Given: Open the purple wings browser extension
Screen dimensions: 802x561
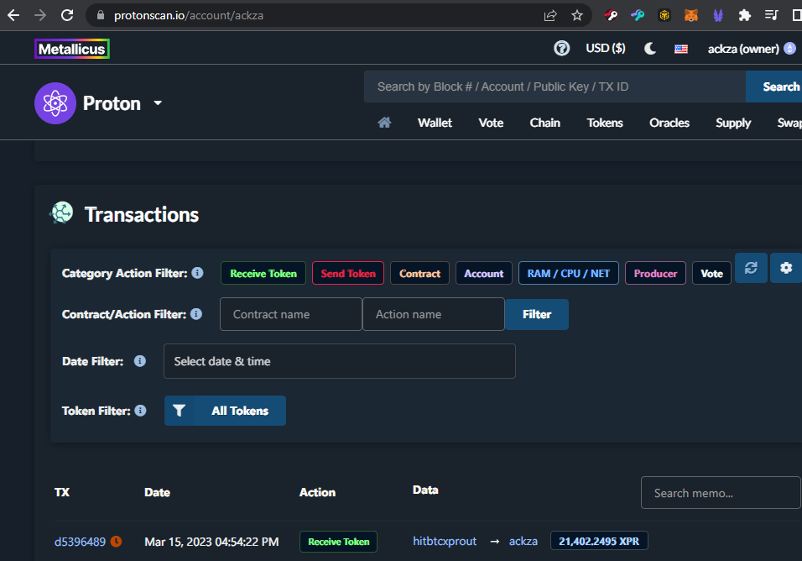Looking at the screenshot, I should coord(718,15).
